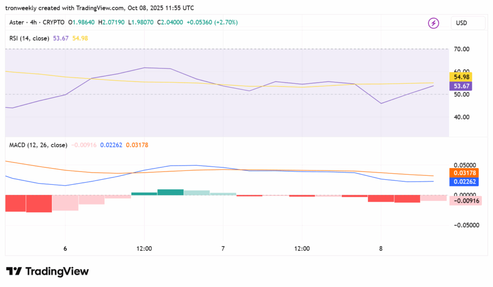Click day 7 label on time axis

click(x=223, y=248)
